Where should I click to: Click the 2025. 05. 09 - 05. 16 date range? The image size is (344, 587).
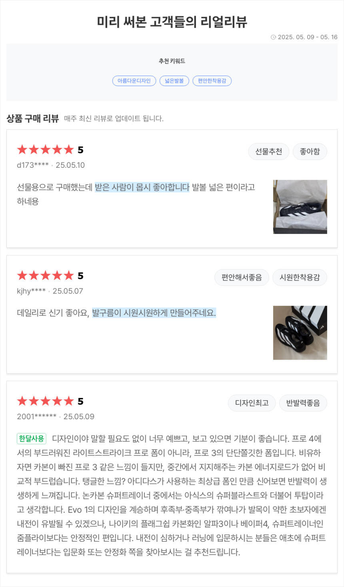click(x=308, y=37)
